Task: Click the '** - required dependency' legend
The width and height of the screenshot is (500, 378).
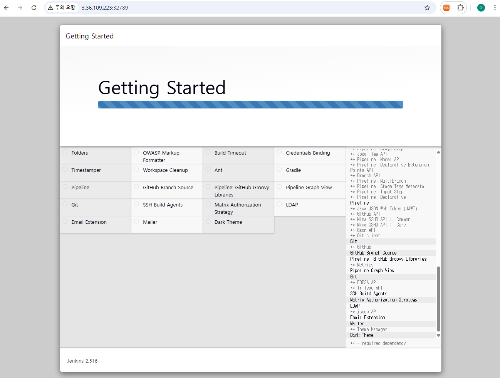Action: click(378, 343)
